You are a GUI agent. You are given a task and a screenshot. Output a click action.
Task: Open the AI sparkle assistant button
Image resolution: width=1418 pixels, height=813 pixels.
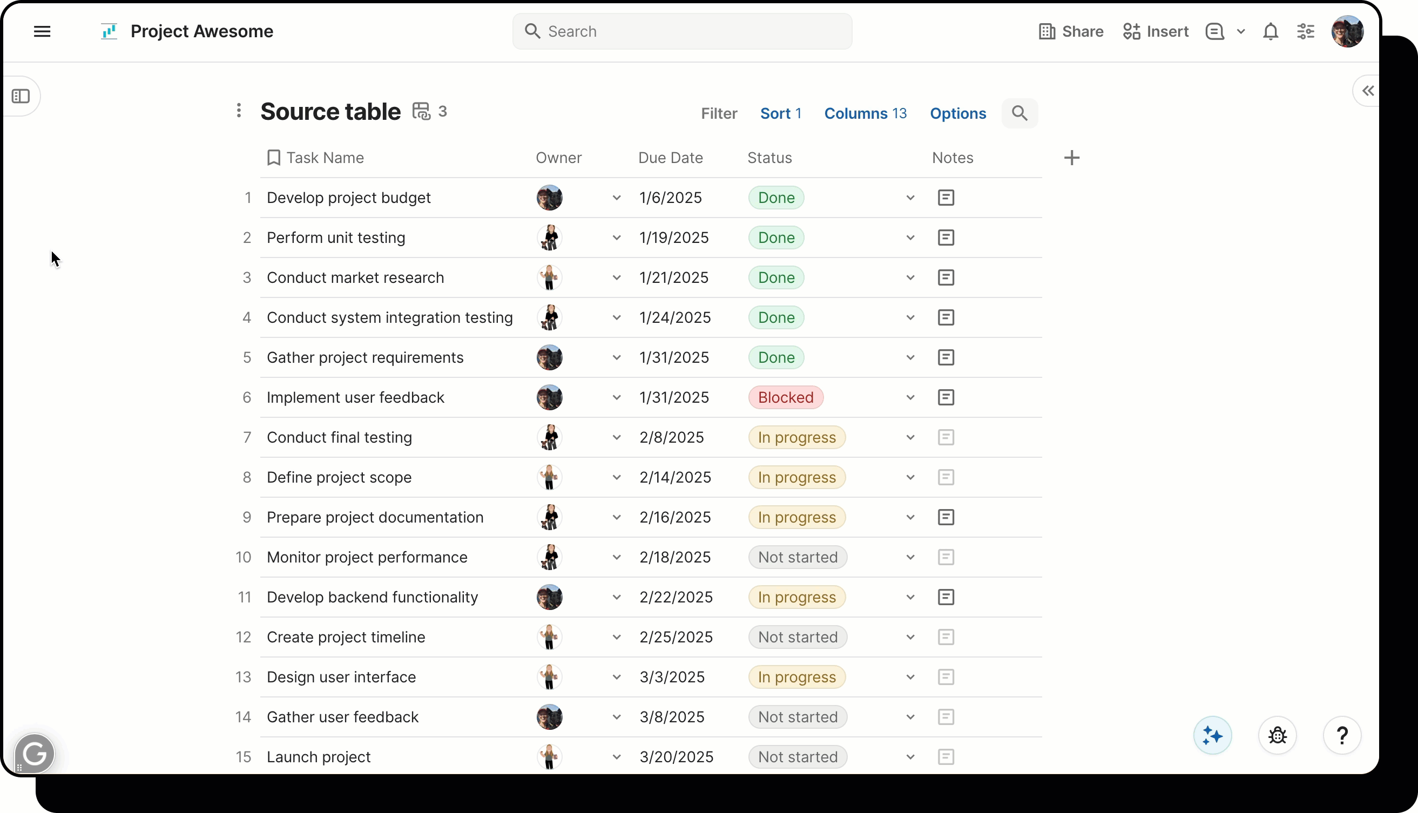(1212, 735)
